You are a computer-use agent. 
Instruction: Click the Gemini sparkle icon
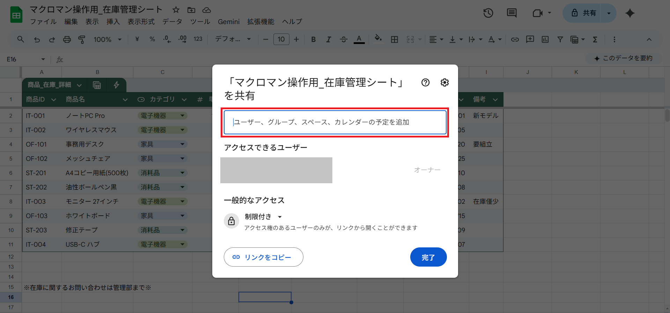[630, 13]
